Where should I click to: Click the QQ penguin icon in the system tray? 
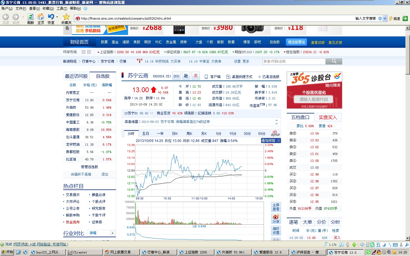(379, 252)
